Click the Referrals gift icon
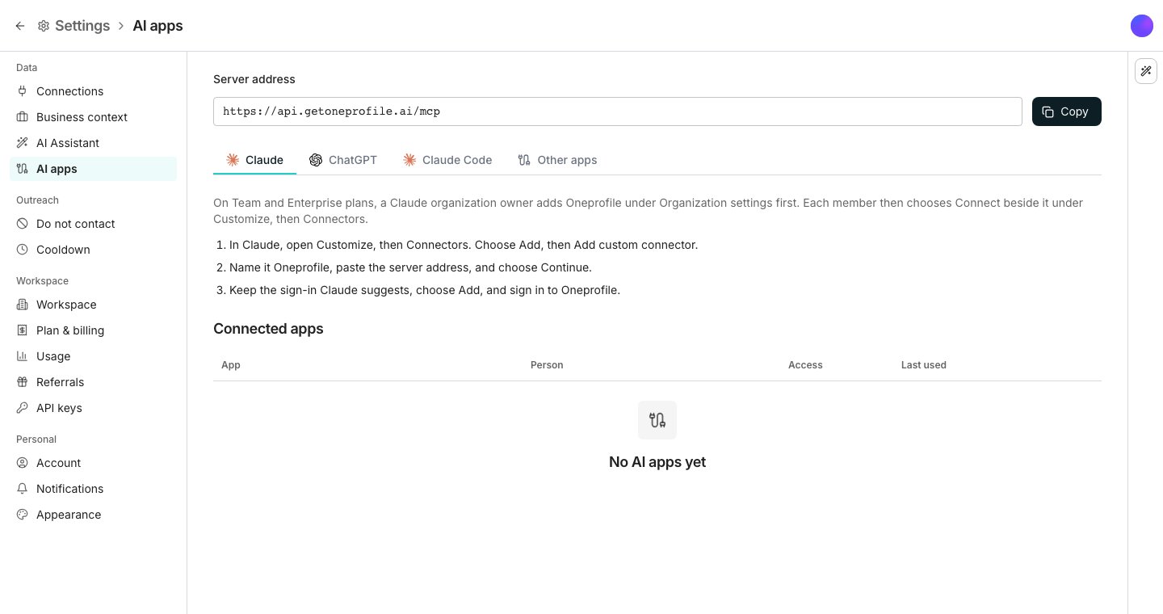Screen dimensions: 1163x614 tap(23, 382)
